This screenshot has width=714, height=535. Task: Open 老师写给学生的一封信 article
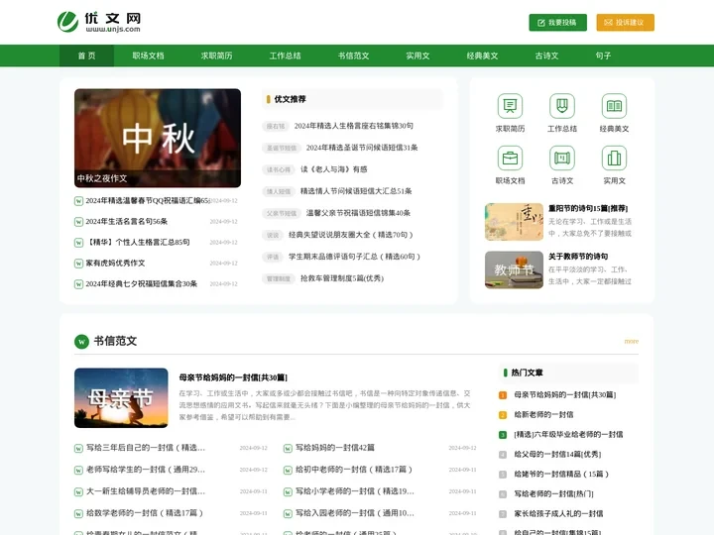pyautogui.click(x=146, y=470)
